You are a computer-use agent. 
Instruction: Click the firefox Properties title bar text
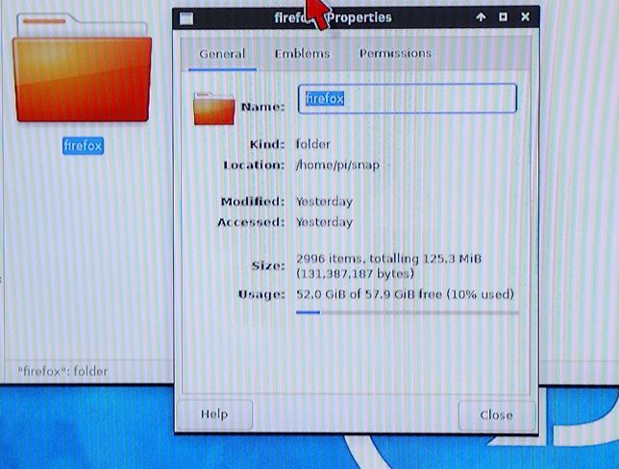(x=334, y=17)
